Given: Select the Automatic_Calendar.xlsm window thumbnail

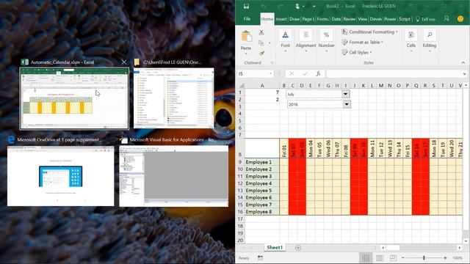Looking at the screenshot, I should (74, 98).
